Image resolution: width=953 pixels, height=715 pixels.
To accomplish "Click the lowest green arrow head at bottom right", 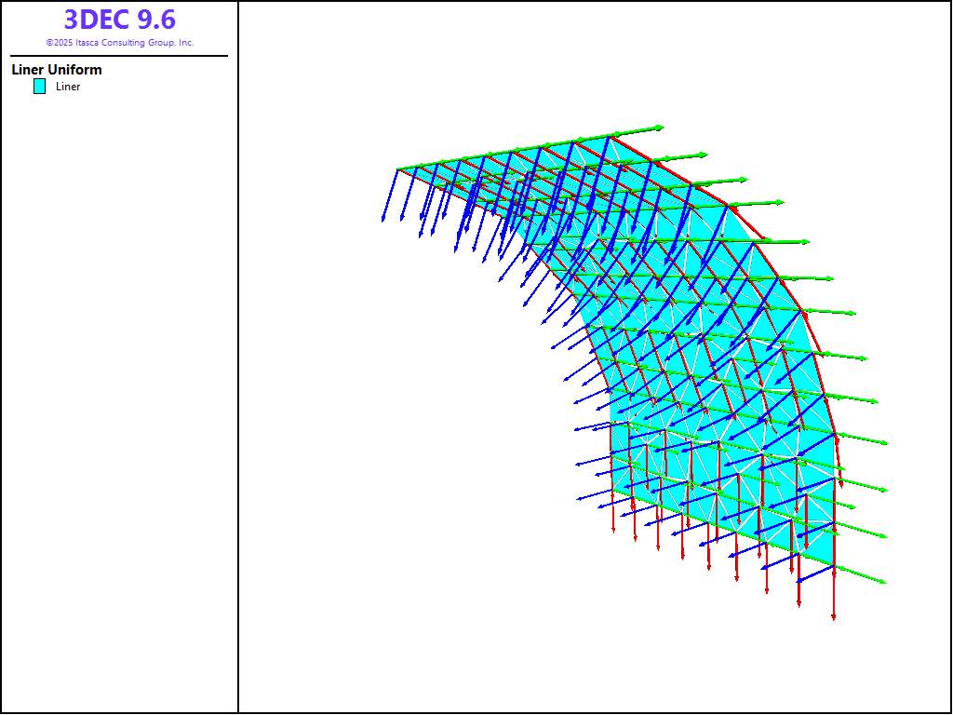I will tap(883, 583).
